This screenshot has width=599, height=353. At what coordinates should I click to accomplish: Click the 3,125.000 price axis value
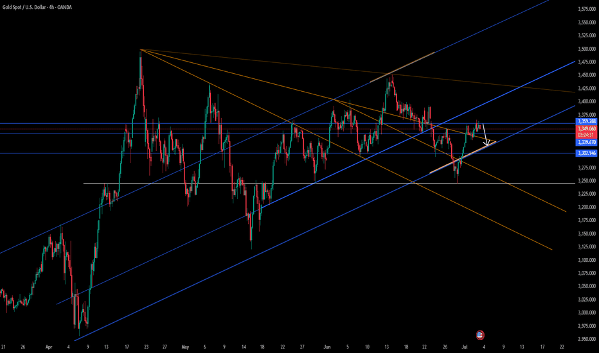click(x=587, y=246)
